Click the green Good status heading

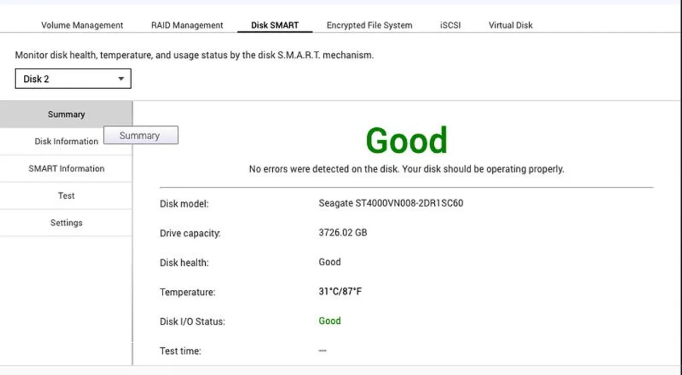[x=407, y=139]
